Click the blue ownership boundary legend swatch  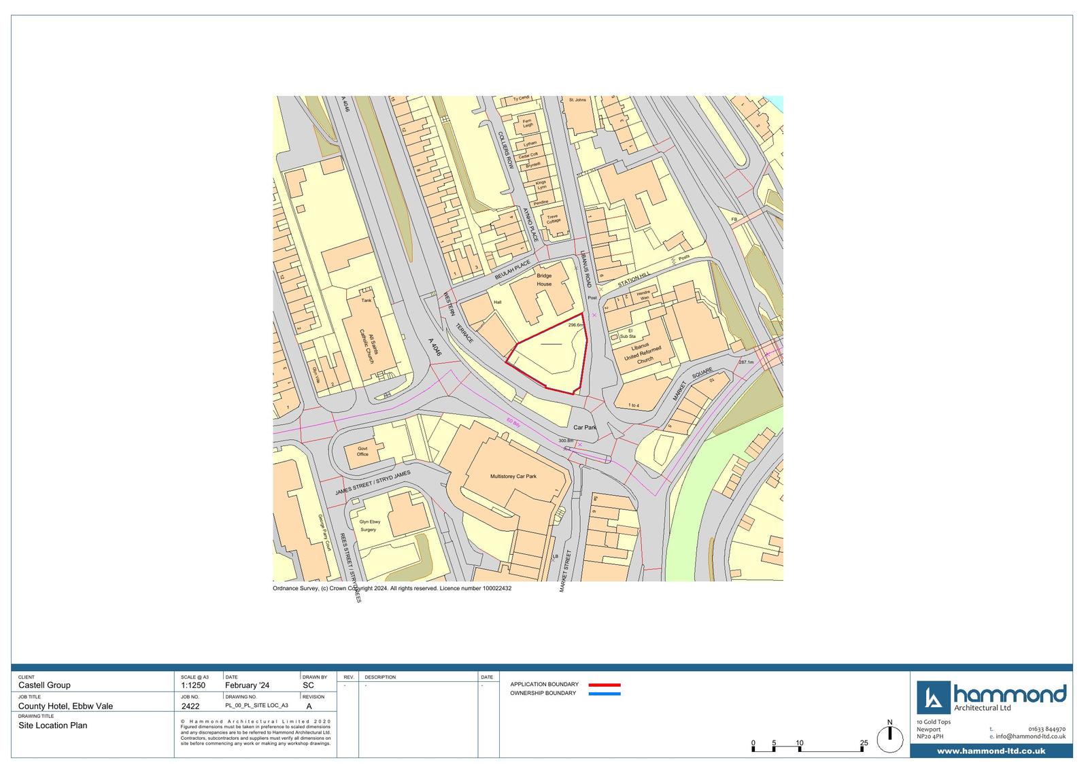604,694
